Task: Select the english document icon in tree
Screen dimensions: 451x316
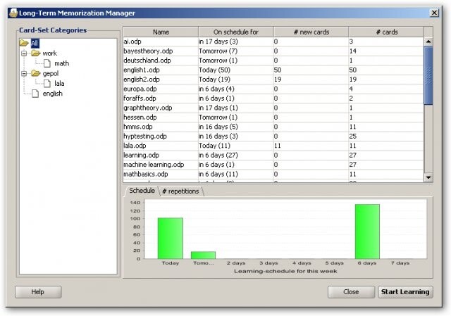Action: point(35,94)
